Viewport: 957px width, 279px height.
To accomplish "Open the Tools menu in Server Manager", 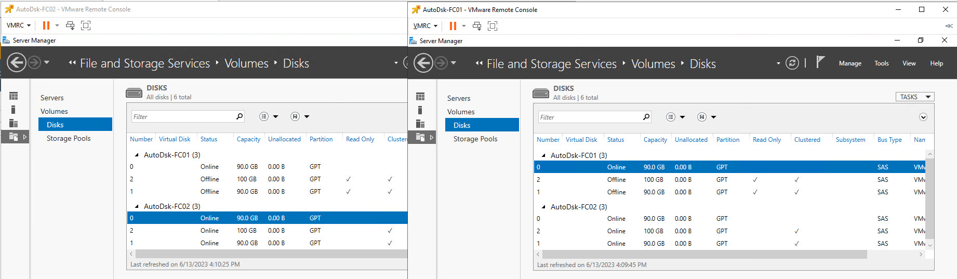I will pos(881,63).
